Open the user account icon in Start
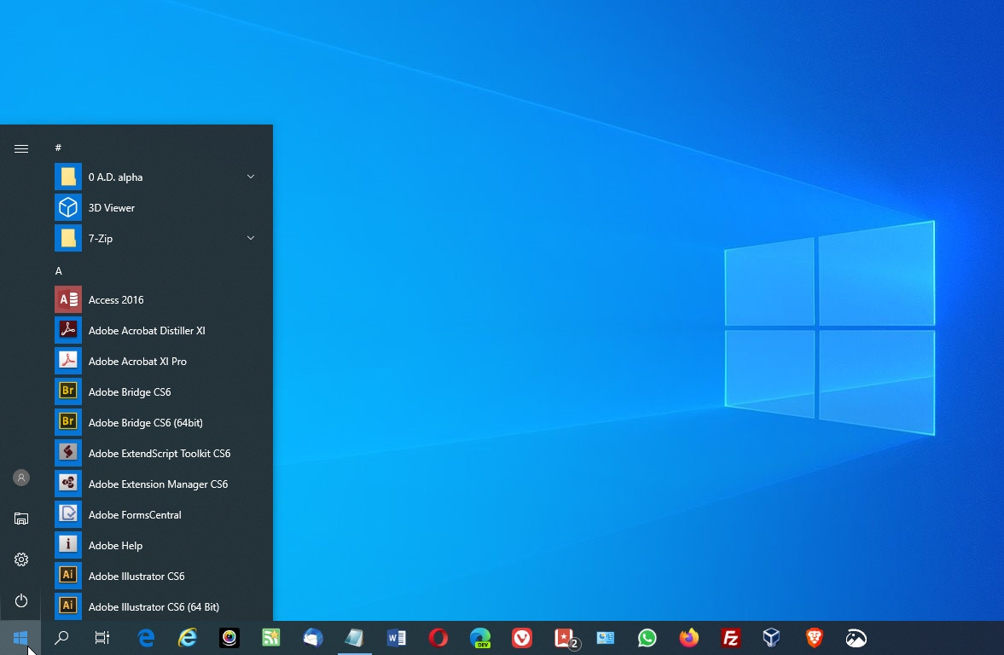Viewport: 1004px width, 655px height. click(21, 478)
